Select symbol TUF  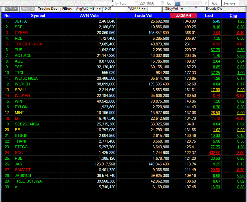click(18, 50)
